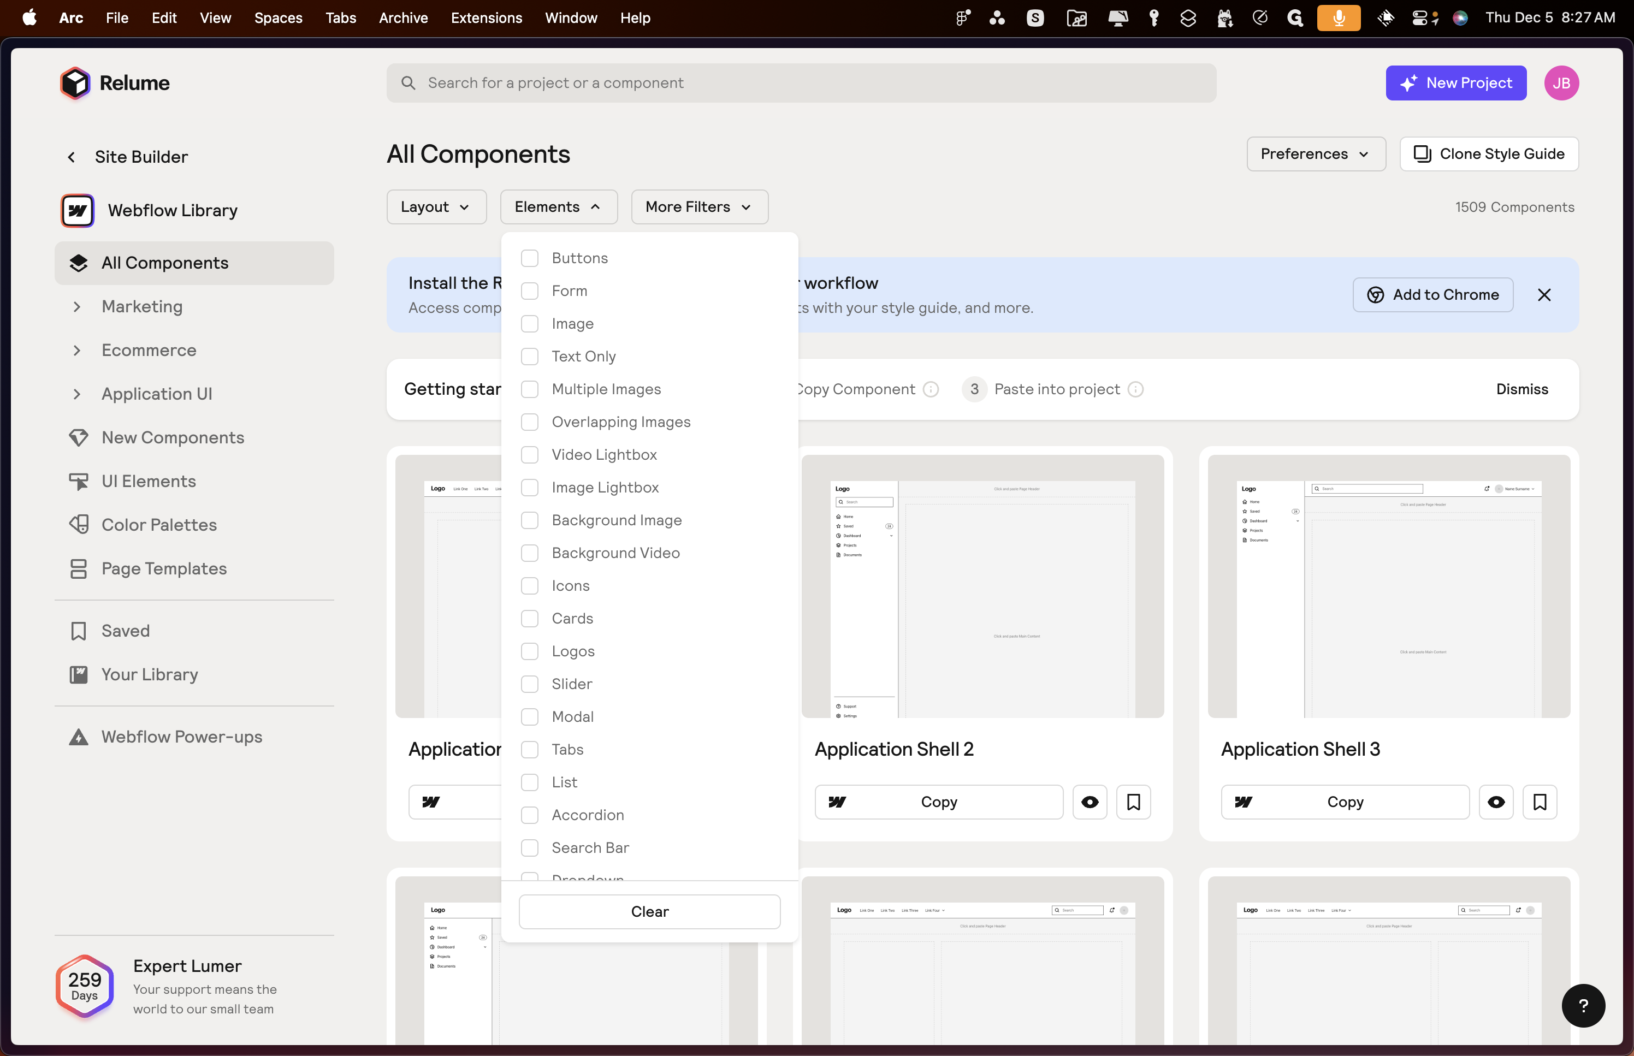1634x1056 pixels.
Task: Open the More Filters dropdown
Action: tap(700, 207)
